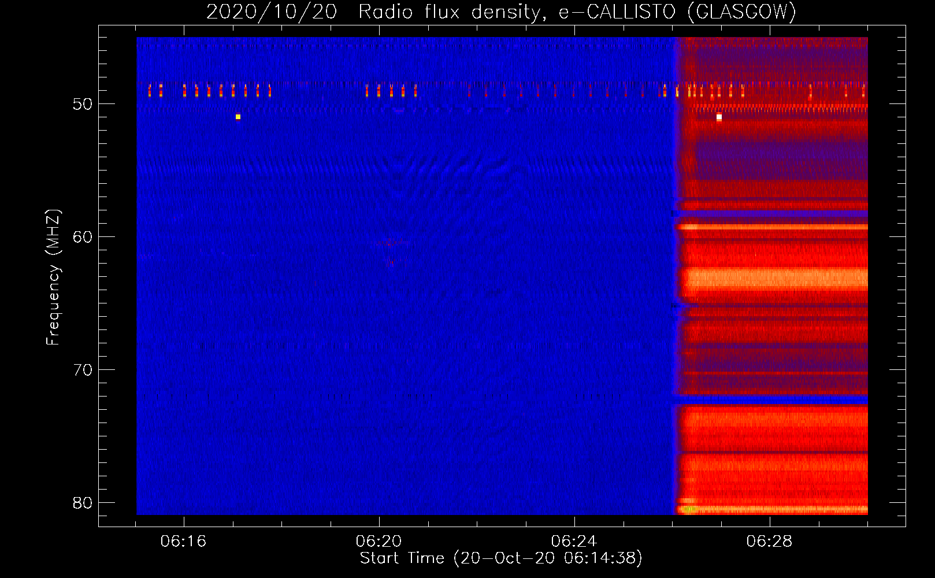The image size is (935, 578).
Task: Click the blue gap band near 72 MHz
Action: point(772,400)
